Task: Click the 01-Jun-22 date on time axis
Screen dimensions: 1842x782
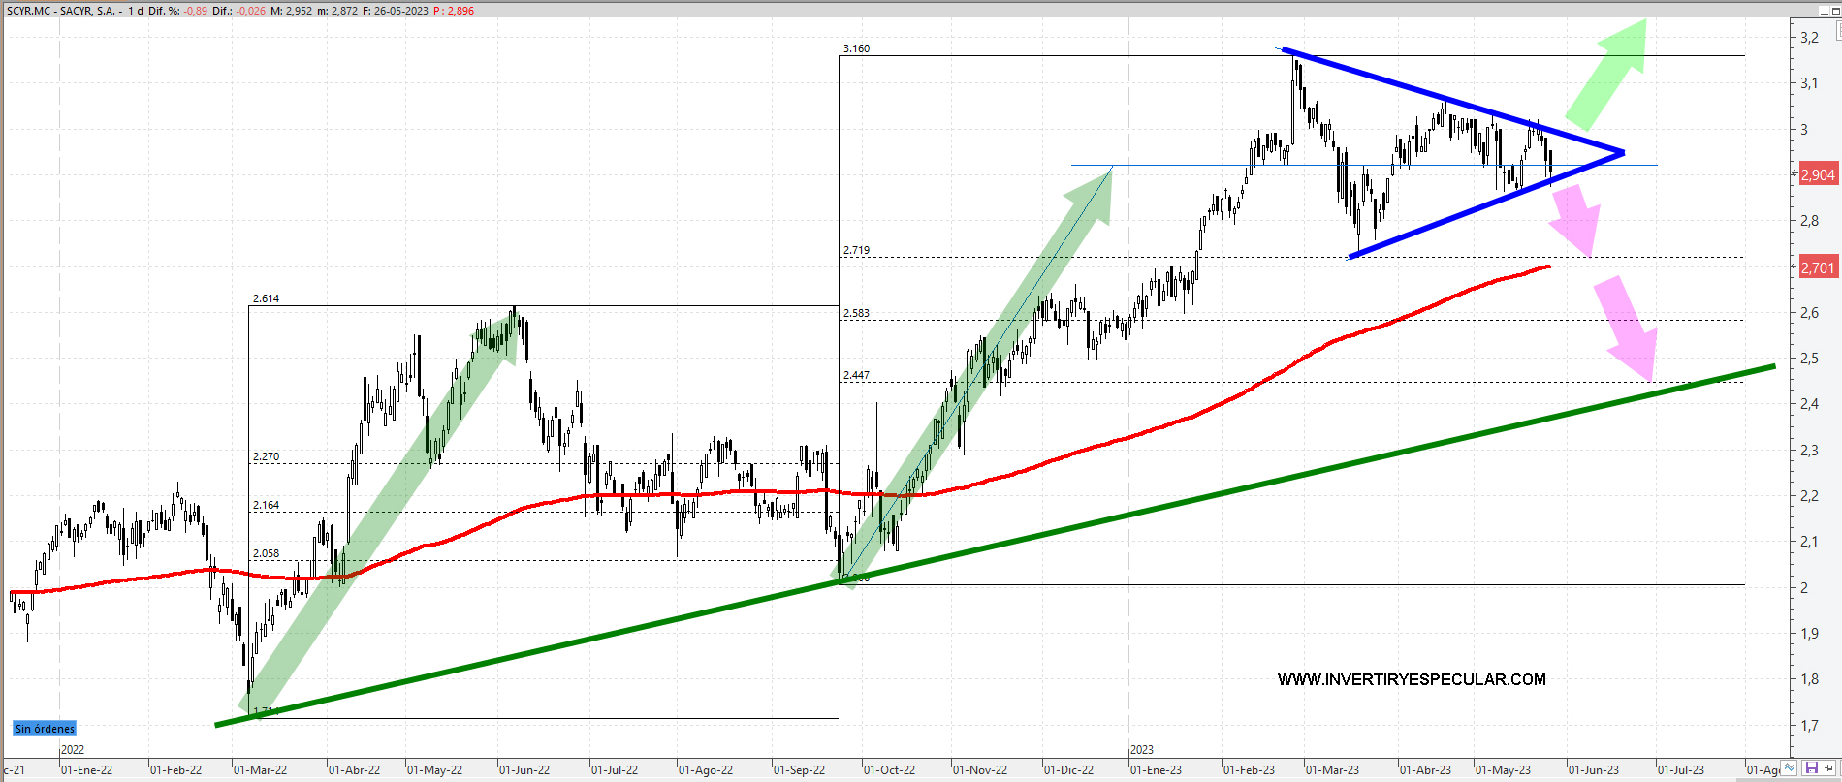Action: coord(524,770)
